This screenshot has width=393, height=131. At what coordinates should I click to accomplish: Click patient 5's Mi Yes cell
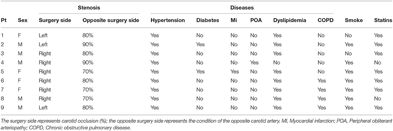tap(235, 71)
